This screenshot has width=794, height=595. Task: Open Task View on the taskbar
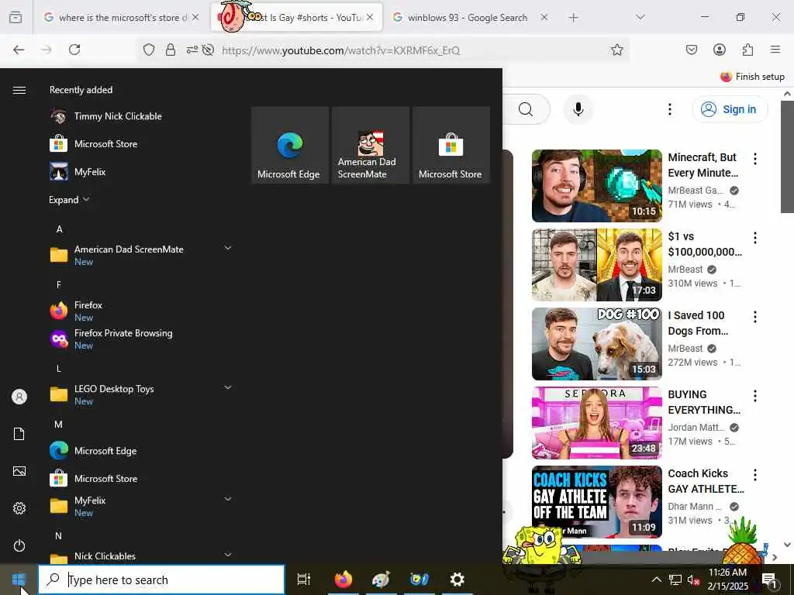[x=304, y=580]
